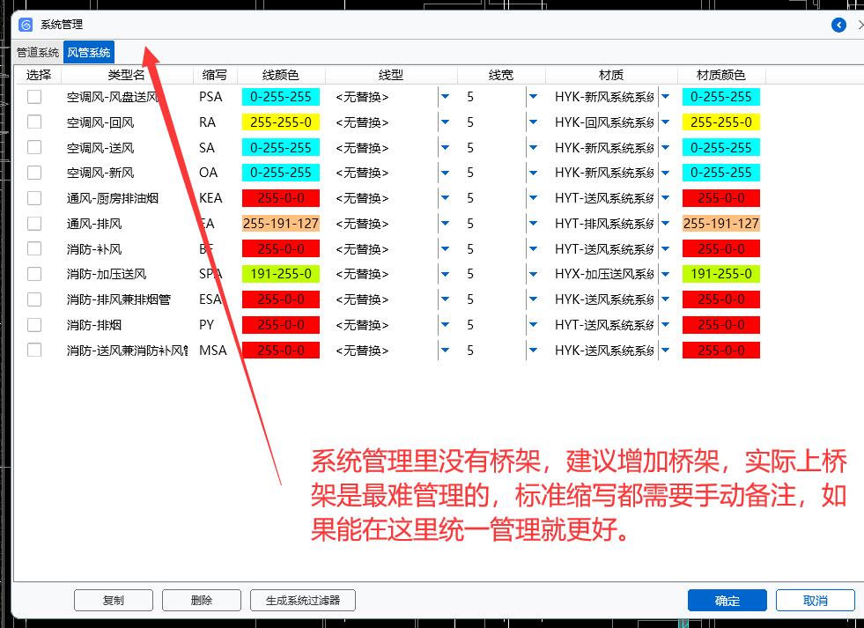Confirm with the 确定 button
Screen dimensions: 864x628
(727, 601)
